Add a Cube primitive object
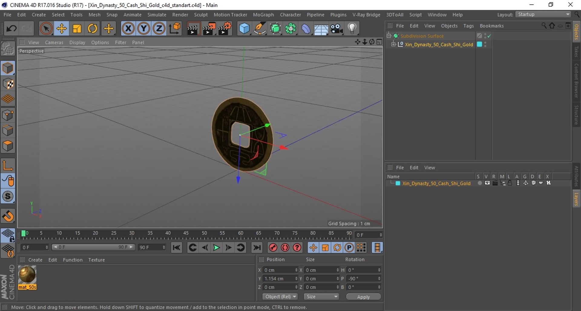Image resolution: width=581 pixels, height=311 pixels. 244,28
